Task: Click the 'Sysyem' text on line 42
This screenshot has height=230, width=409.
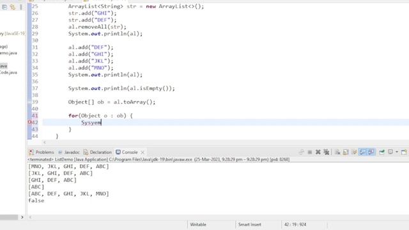Action: click(x=91, y=122)
